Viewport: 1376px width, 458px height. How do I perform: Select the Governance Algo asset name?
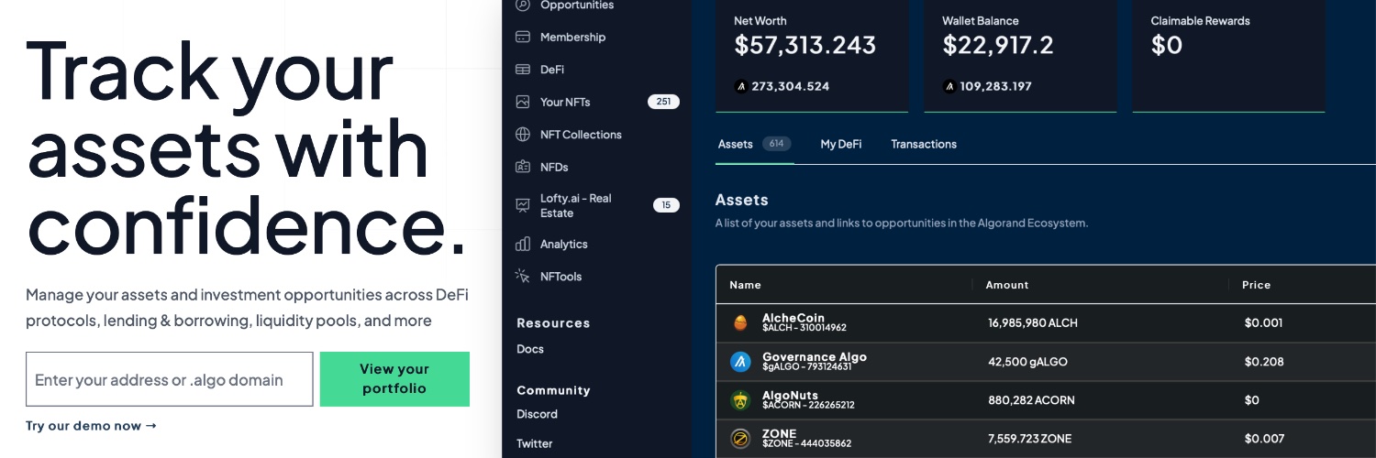(815, 357)
